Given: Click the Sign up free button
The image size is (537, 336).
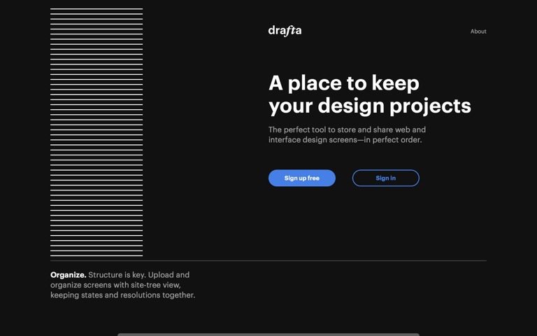Looking at the screenshot, I should pyautogui.click(x=302, y=178).
